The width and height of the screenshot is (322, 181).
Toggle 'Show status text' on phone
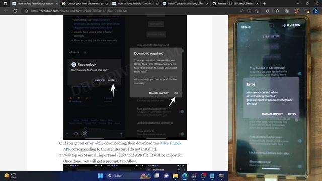pyautogui.click(x=300, y=166)
